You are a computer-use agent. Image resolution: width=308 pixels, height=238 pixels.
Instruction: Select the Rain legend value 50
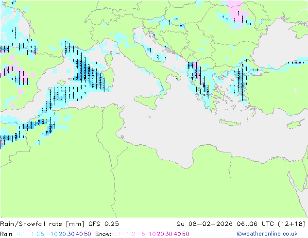click(87, 234)
